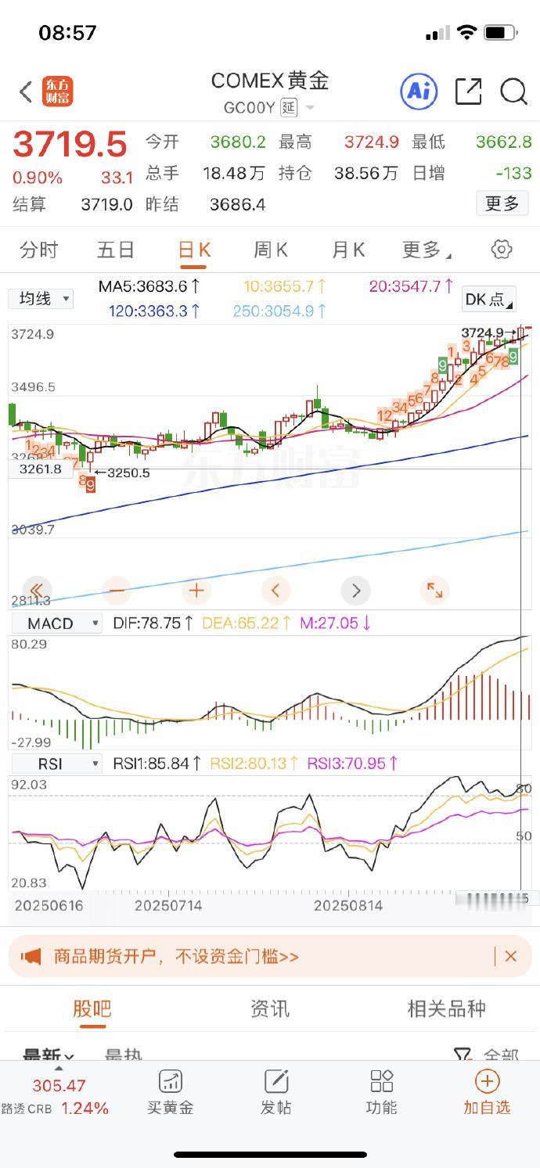Viewport: 540px width, 1168px height.
Task: Open chart settings gear icon
Action: tap(501, 250)
